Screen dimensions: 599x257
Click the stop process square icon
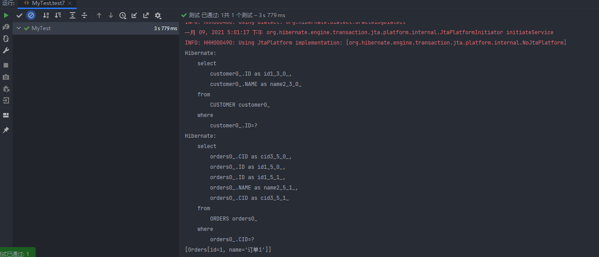click(6, 65)
